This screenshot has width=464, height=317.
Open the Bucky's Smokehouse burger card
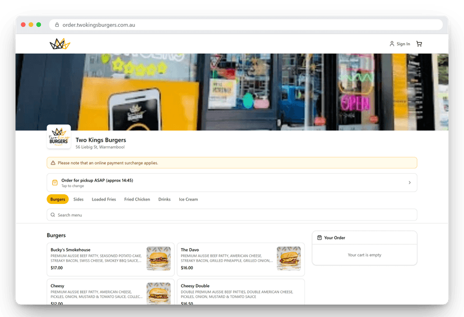pyautogui.click(x=110, y=259)
